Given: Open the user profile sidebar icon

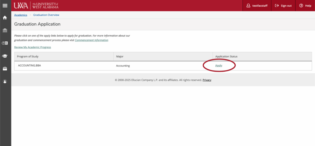Looking at the screenshot, I should (5, 81).
